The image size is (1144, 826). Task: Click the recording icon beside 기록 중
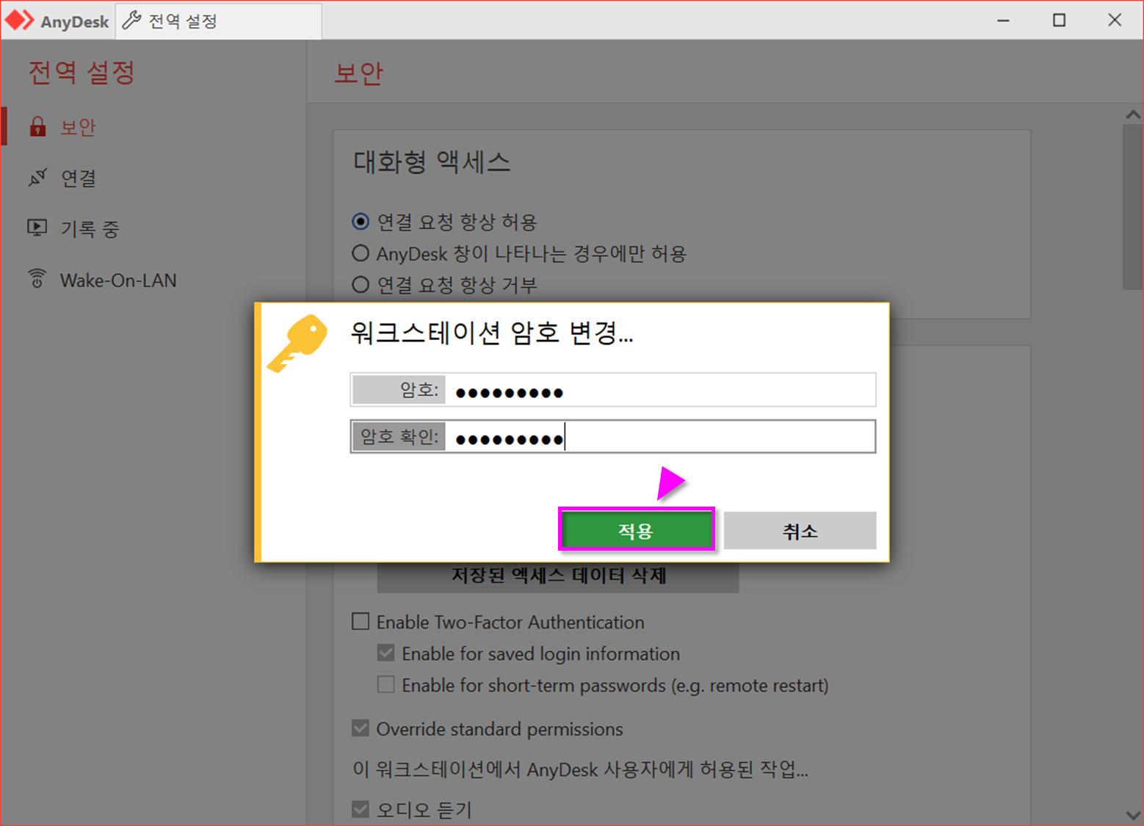[37, 228]
